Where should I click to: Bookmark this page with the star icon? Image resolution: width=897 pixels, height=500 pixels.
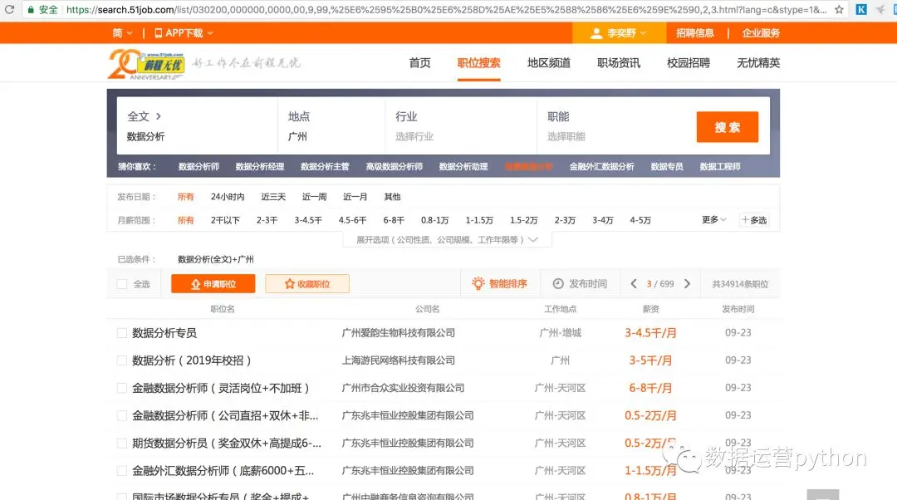pos(839,10)
